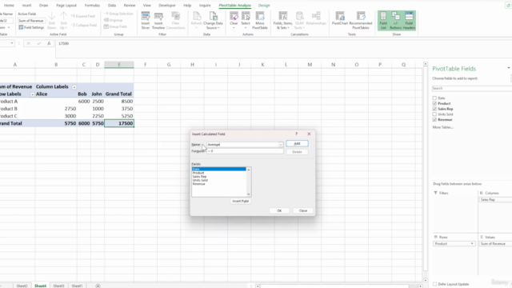Open Insert Timeline tool
512x288 pixels.
point(158,21)
